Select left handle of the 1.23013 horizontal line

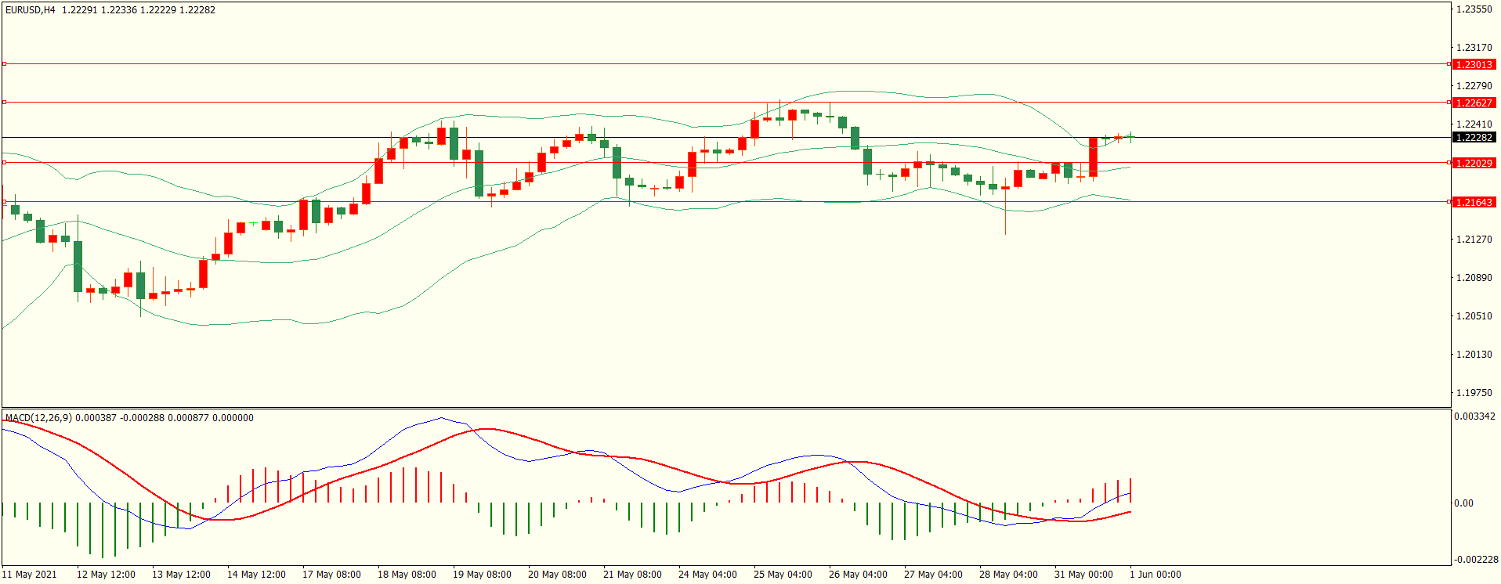coord(4,63)
